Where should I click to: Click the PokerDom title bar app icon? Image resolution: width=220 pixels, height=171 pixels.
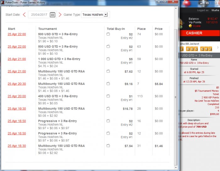pos(3,3)
